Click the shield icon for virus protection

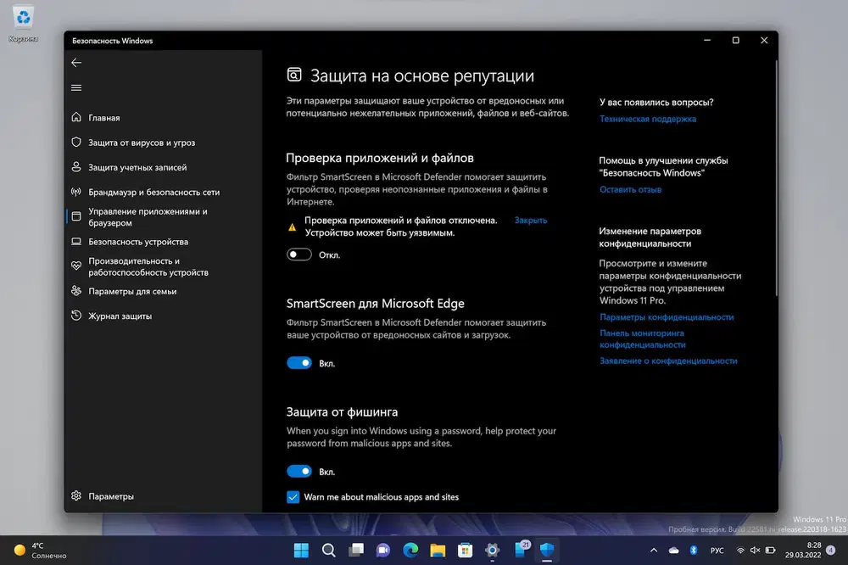click(76, 143)
